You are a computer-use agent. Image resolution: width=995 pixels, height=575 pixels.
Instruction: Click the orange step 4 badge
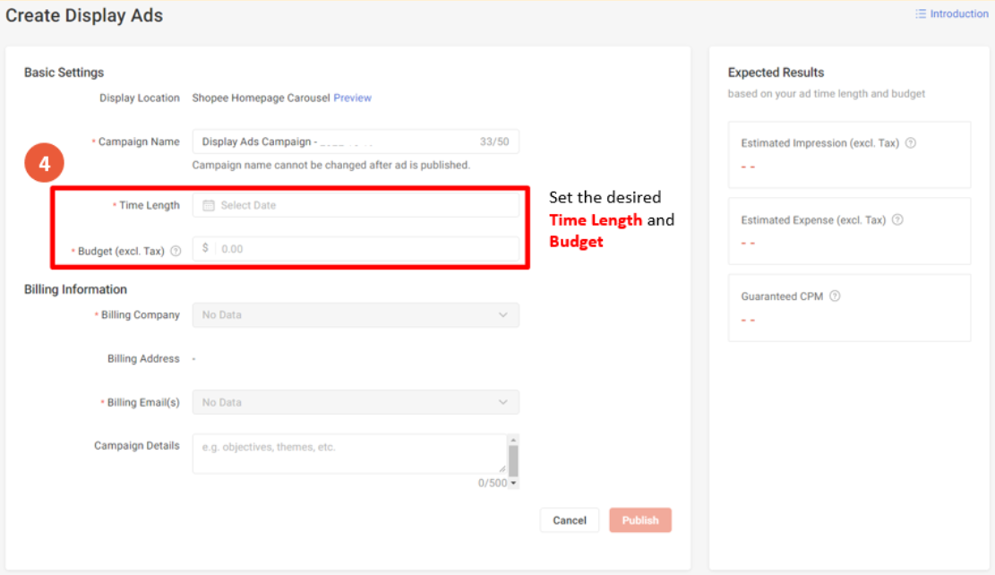tap(44, 164)
